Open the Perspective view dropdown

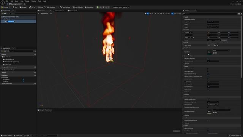(x=44, y=14)
